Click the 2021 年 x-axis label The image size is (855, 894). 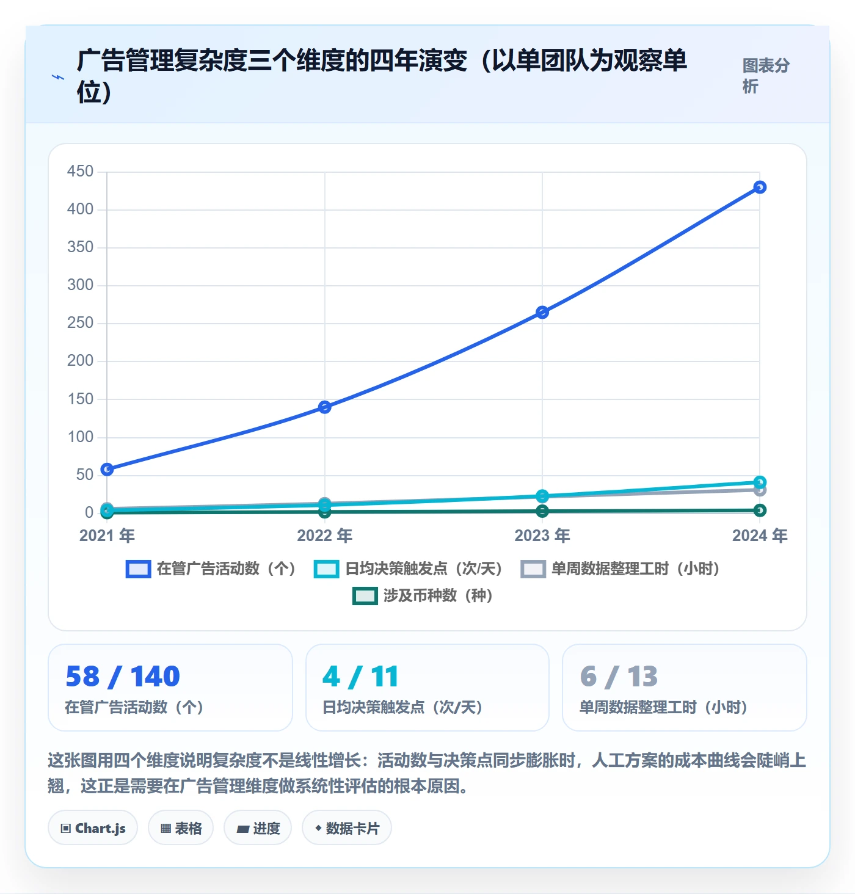[107, 536]
